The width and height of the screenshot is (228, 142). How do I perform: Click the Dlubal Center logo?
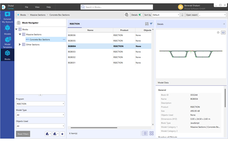click(4, 7)
